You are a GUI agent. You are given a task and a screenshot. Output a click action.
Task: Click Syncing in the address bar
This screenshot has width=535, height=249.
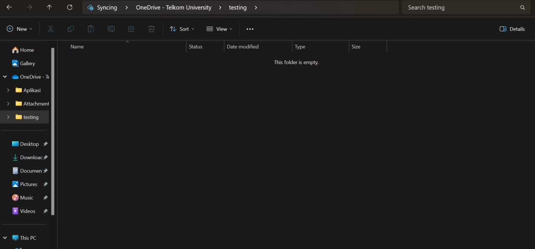tap(107, 8)
